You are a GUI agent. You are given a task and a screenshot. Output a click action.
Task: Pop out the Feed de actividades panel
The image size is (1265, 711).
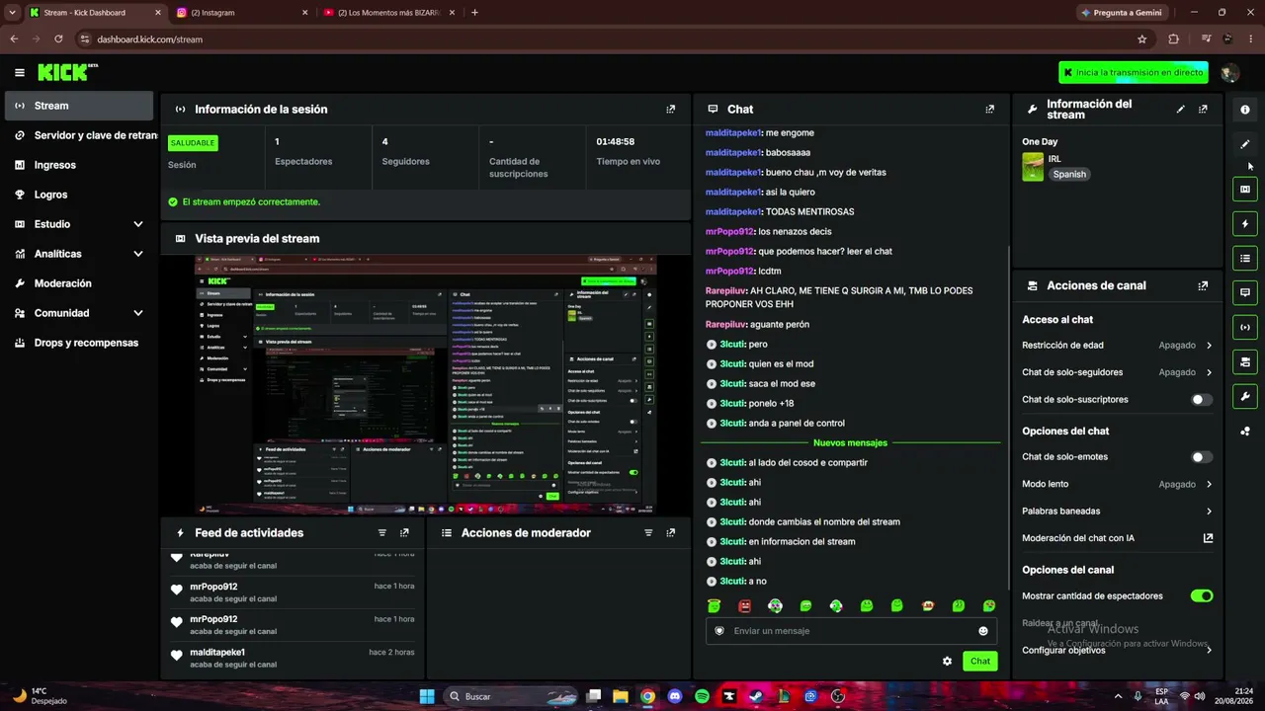(404, 532)
